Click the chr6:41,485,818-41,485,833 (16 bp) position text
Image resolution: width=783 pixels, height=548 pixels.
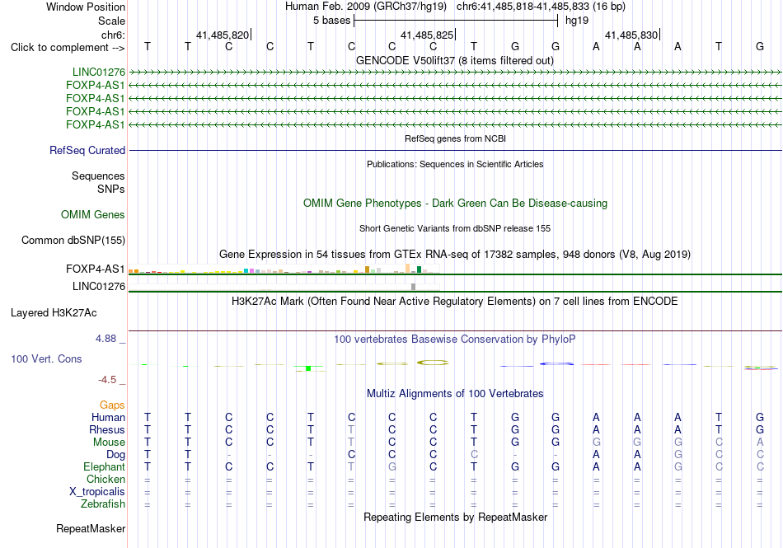[x=541, y=7]
